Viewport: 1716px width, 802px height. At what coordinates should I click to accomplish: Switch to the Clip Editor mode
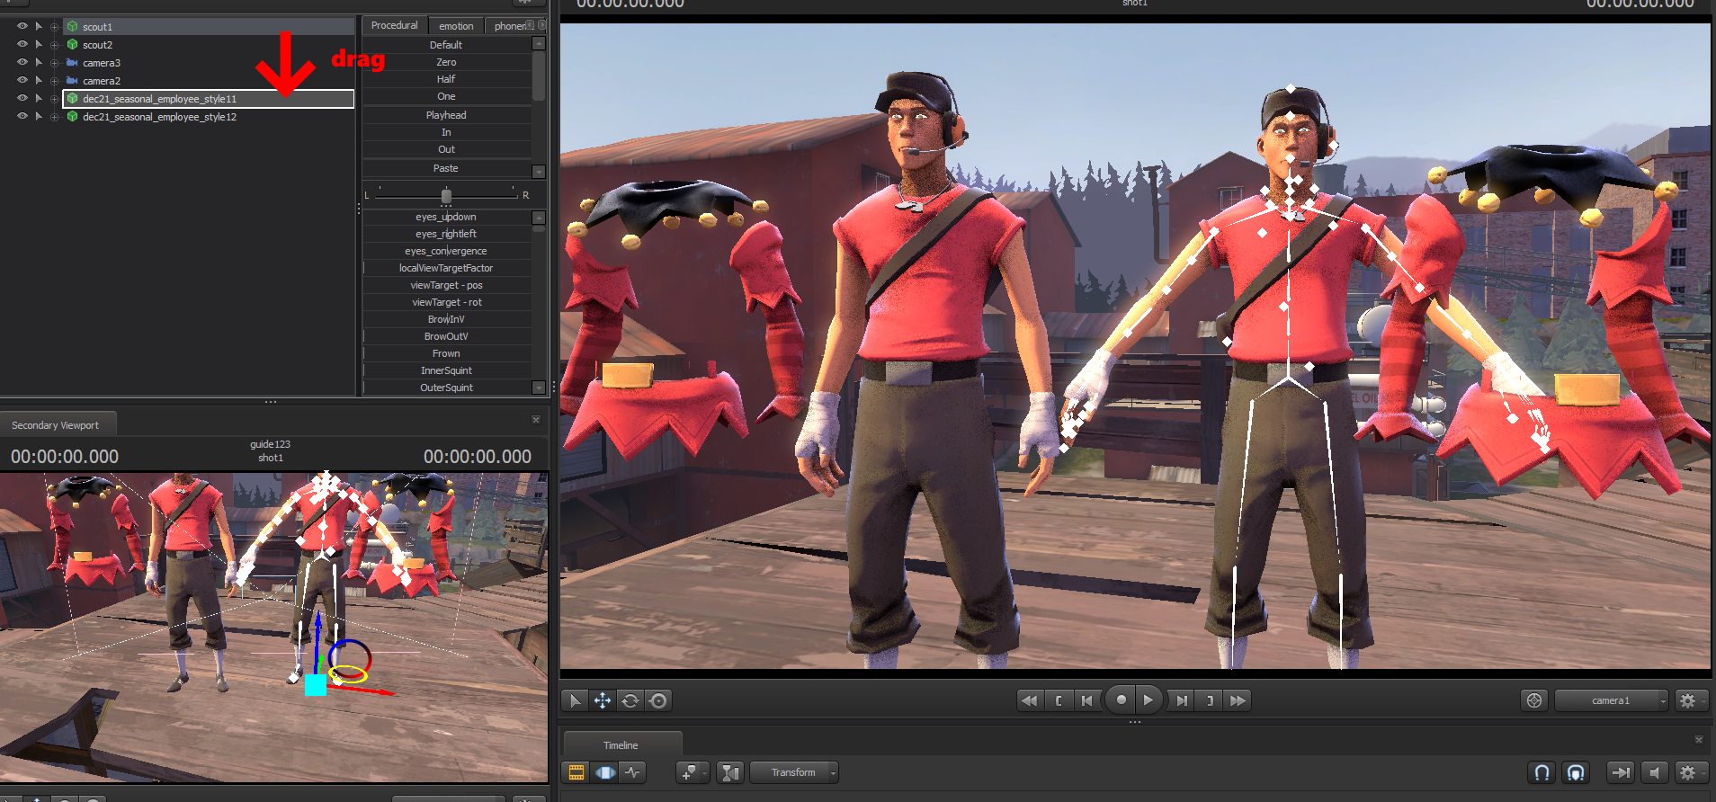pyautogui.click(x=576, y=772)
